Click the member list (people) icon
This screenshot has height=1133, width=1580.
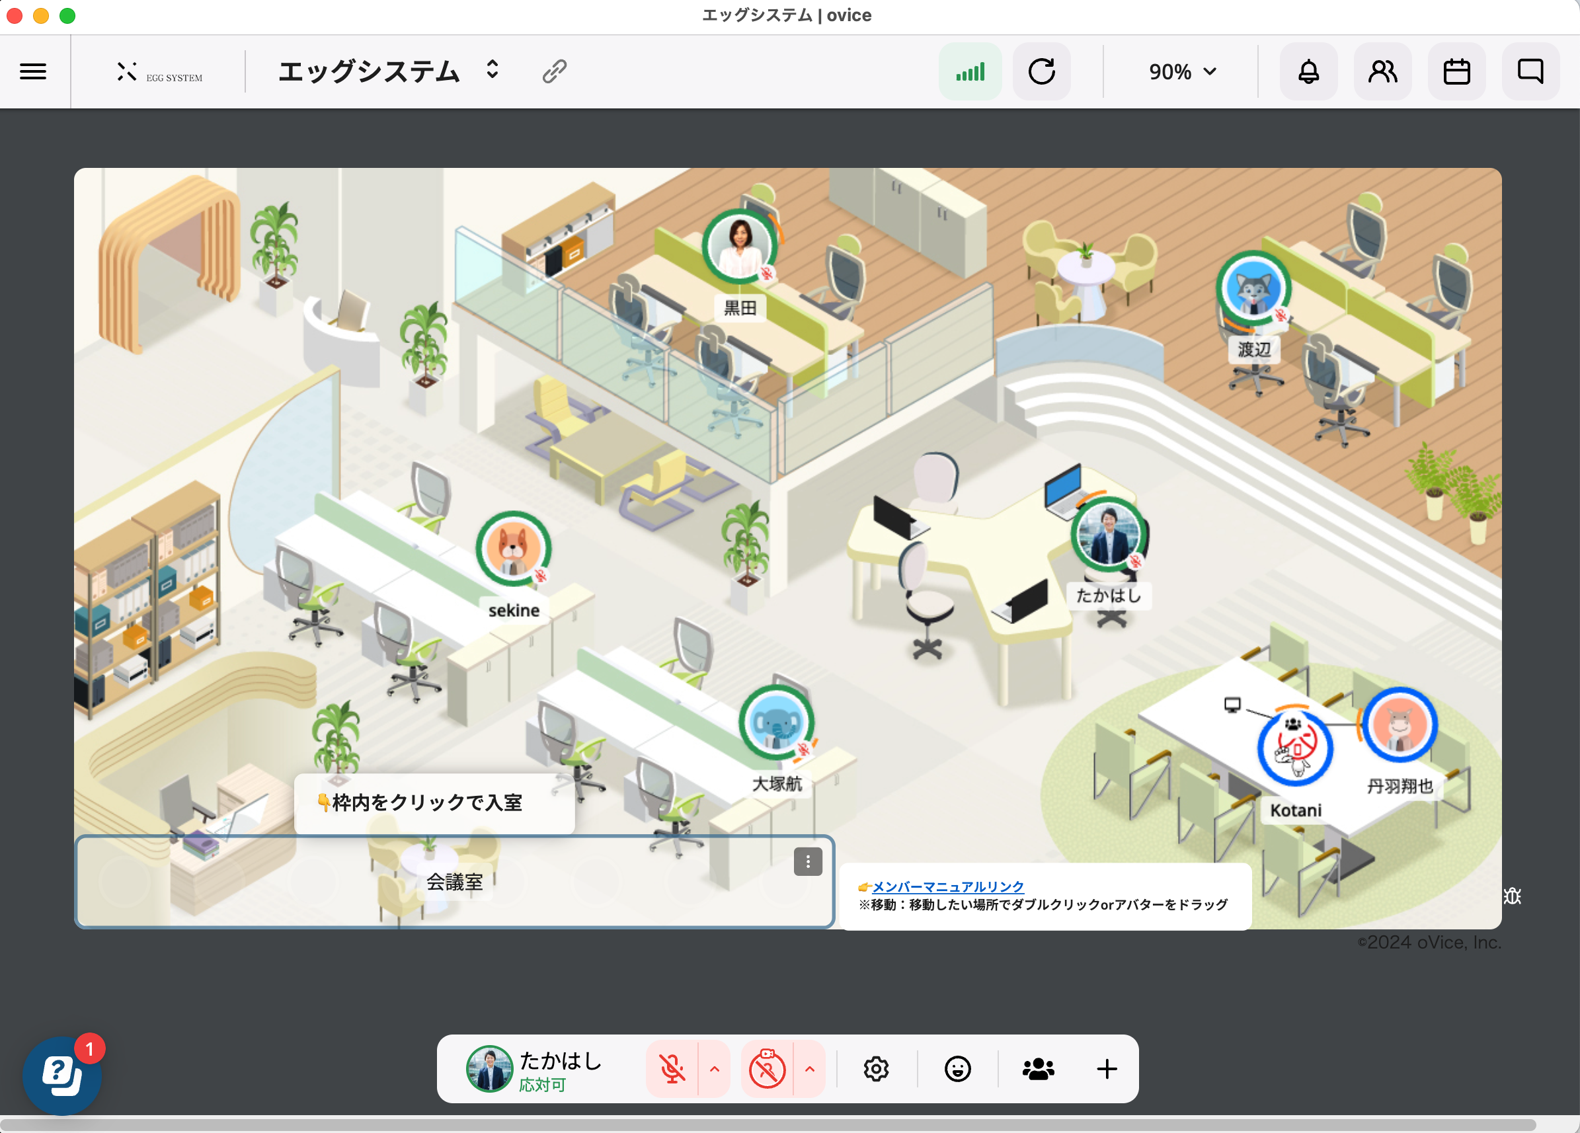pyautogui.click(x=1382, y=71)
